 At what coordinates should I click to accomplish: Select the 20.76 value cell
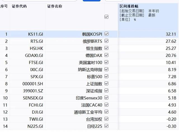148,55
